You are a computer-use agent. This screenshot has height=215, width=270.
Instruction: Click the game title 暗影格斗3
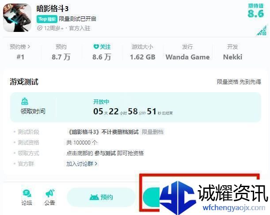pyautogui.click(x=52, y=8)
